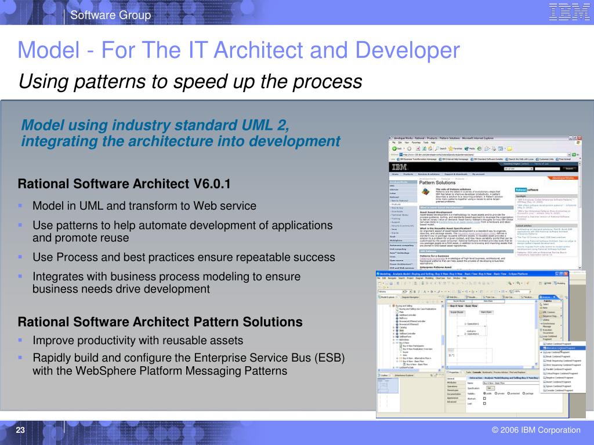Tick the Abstract checkbox in Properties
This screenshot has height=445, width=594.
pos(484,399)
